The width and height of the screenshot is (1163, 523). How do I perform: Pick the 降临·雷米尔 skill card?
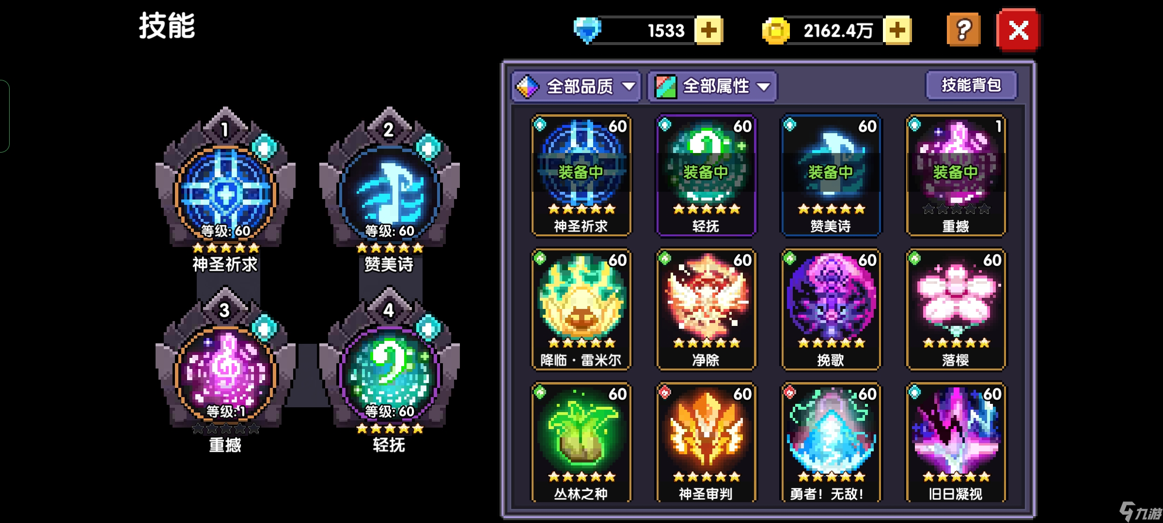tap(581, 309)
